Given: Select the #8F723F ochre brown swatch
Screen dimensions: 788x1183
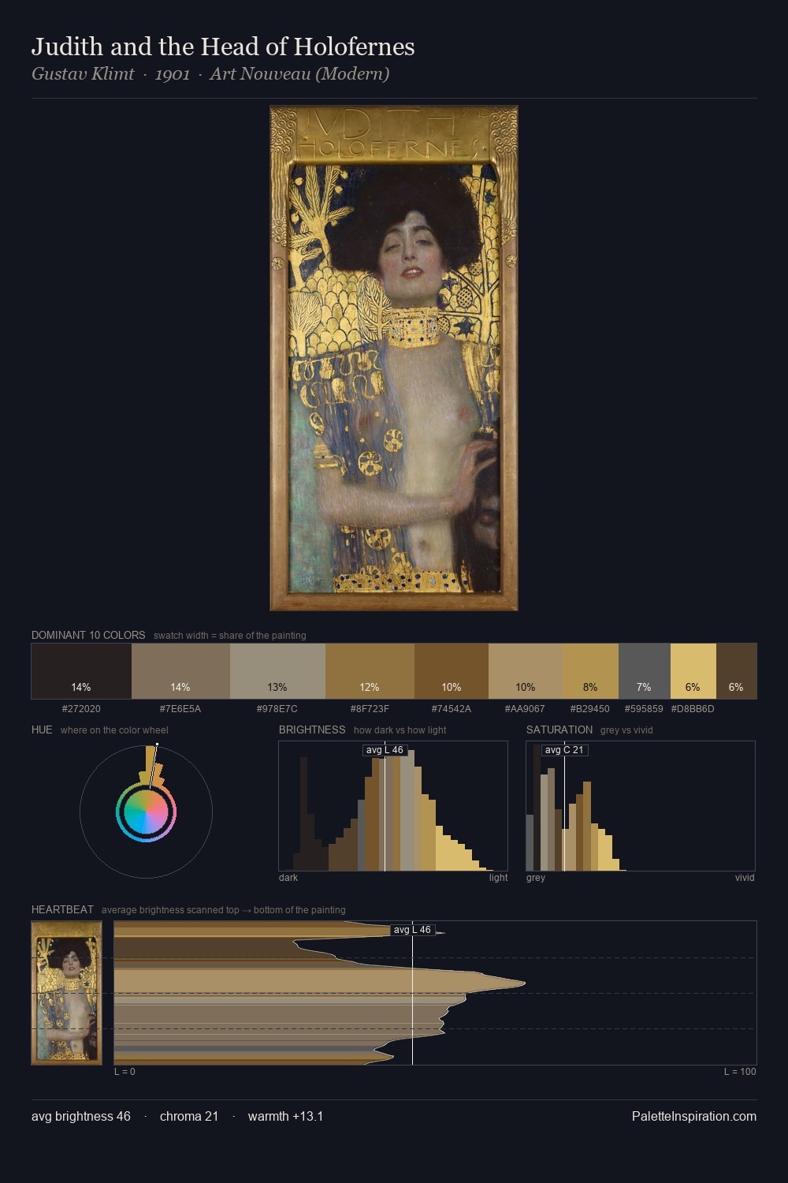Looking at the screenshot, I should [370, 671].
